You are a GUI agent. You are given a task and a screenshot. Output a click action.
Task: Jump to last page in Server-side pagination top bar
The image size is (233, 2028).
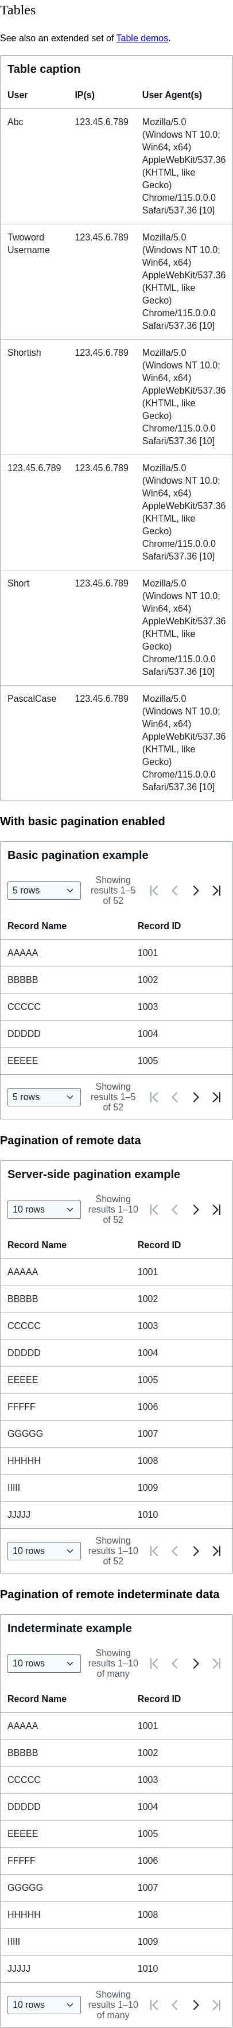(x=216, y=1209)
